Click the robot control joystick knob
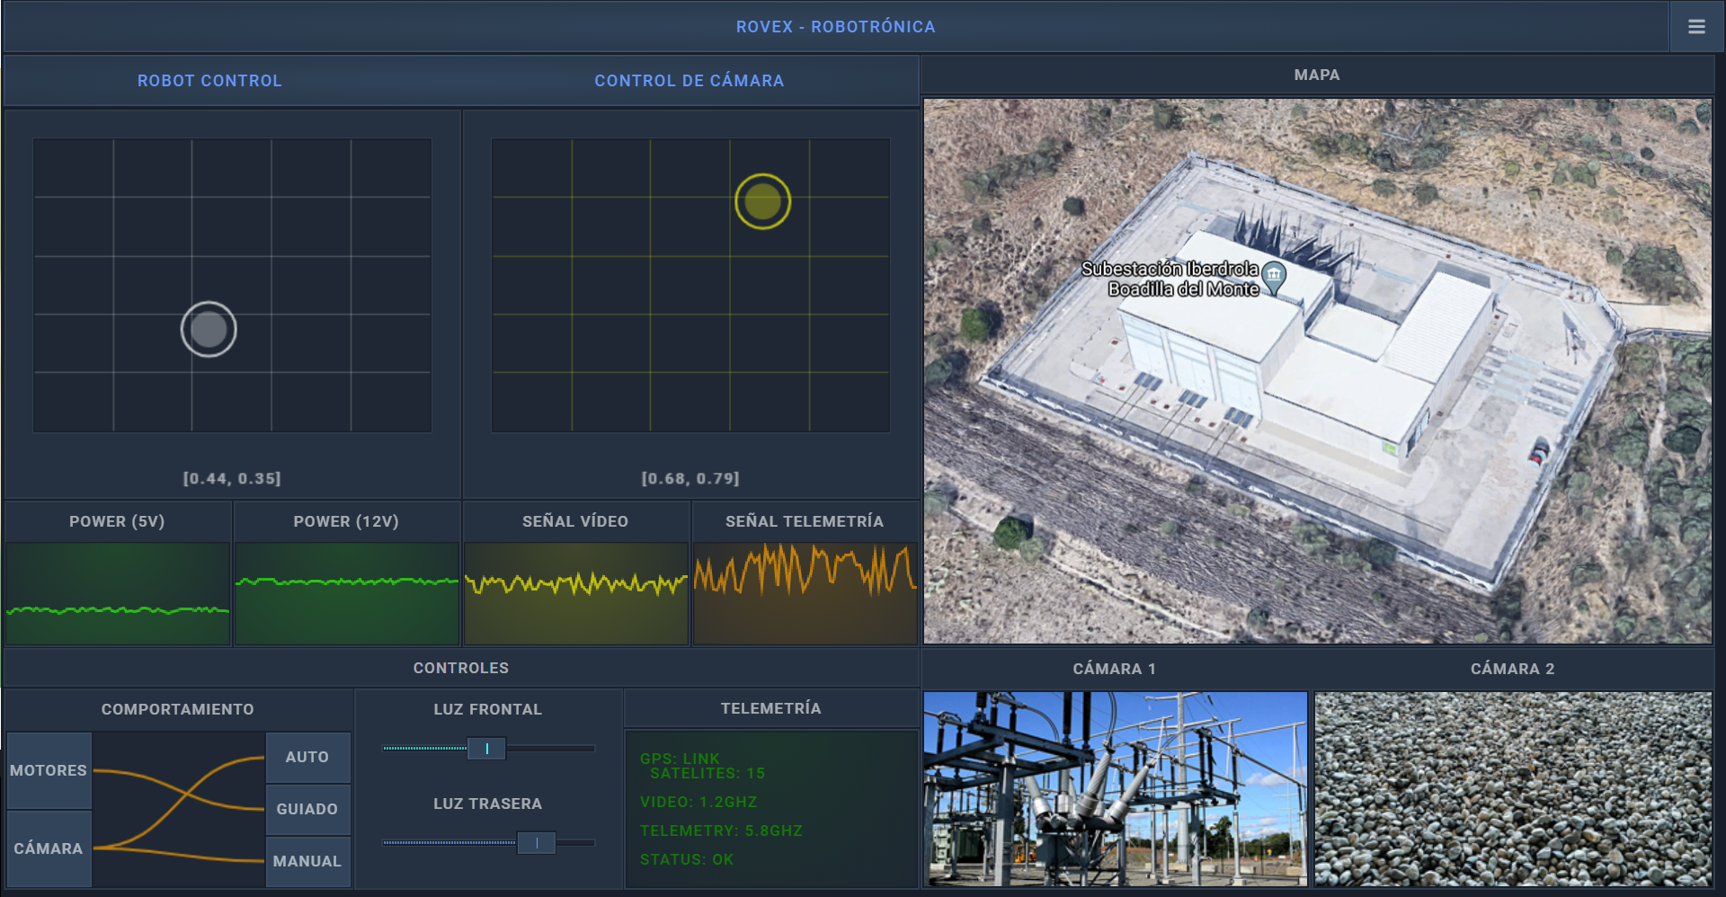Viewport: 1726px width, 897px height. (209, 329)
